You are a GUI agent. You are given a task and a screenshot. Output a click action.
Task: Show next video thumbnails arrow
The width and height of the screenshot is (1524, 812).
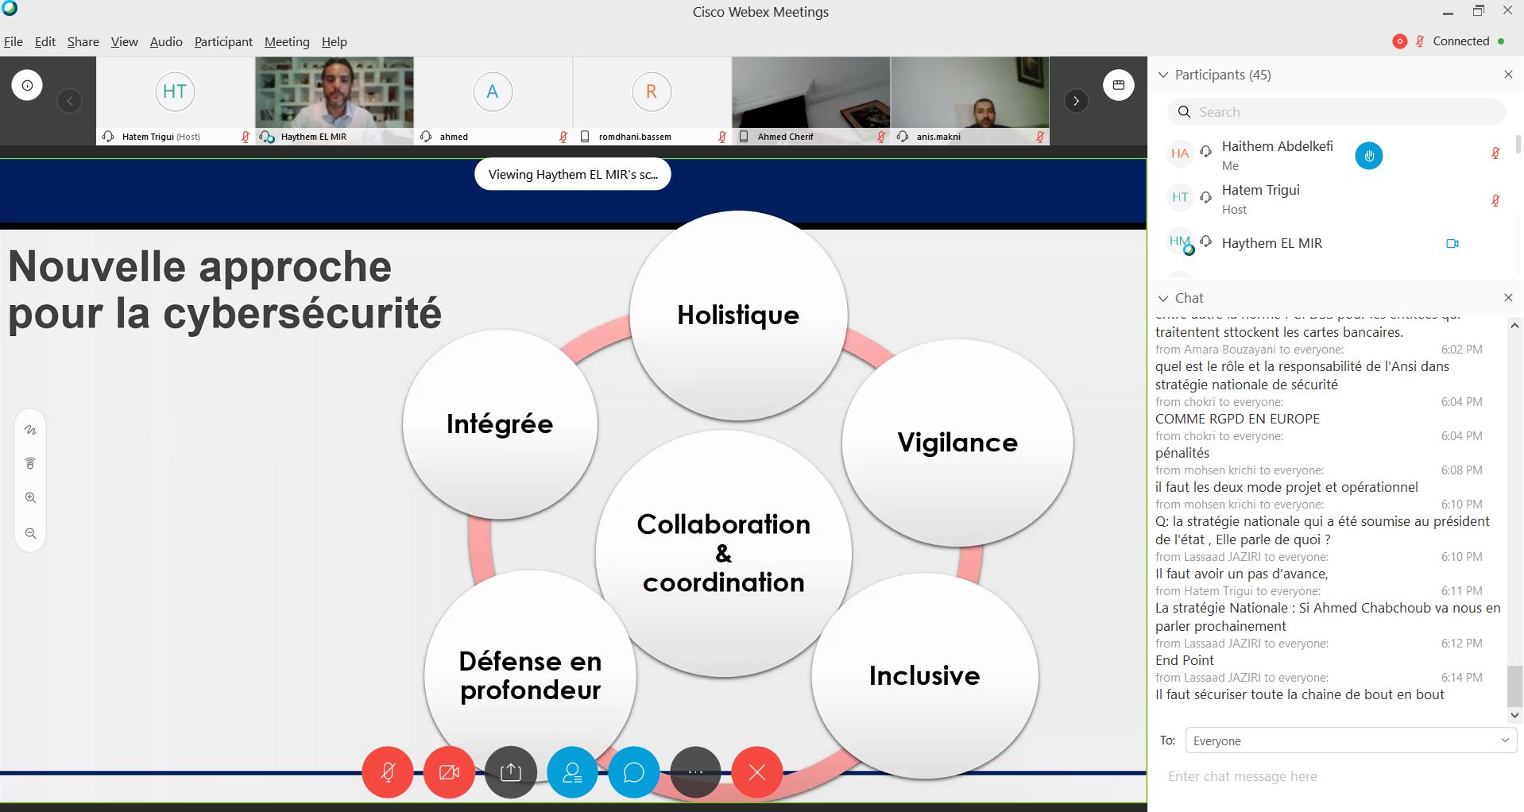pyautogui.click(x=1076, y=101)
